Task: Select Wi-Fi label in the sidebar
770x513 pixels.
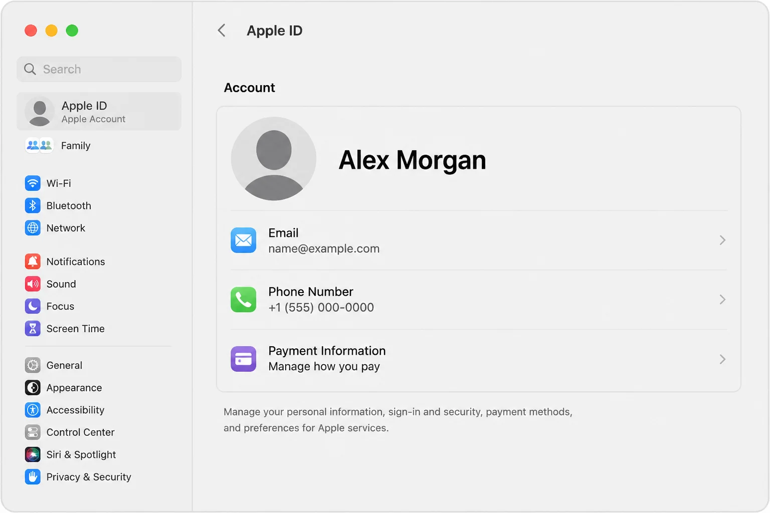Action: coord(59,183)
